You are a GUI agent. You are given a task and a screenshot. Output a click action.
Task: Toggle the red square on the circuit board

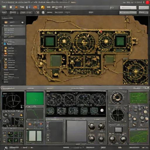click(x=101, y=32)
